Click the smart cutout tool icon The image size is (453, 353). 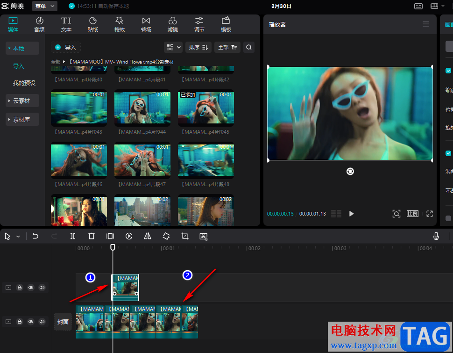tap(204, 237)
